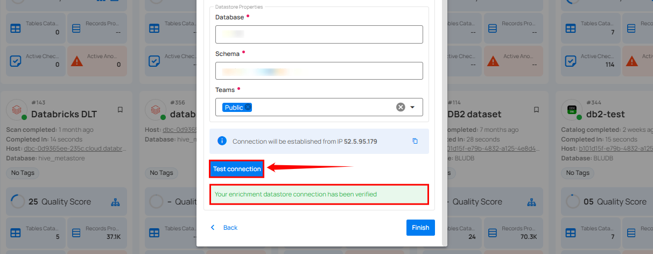
Task: Click the hive_metastore database text on Databricks DLT
Action: 61,158
